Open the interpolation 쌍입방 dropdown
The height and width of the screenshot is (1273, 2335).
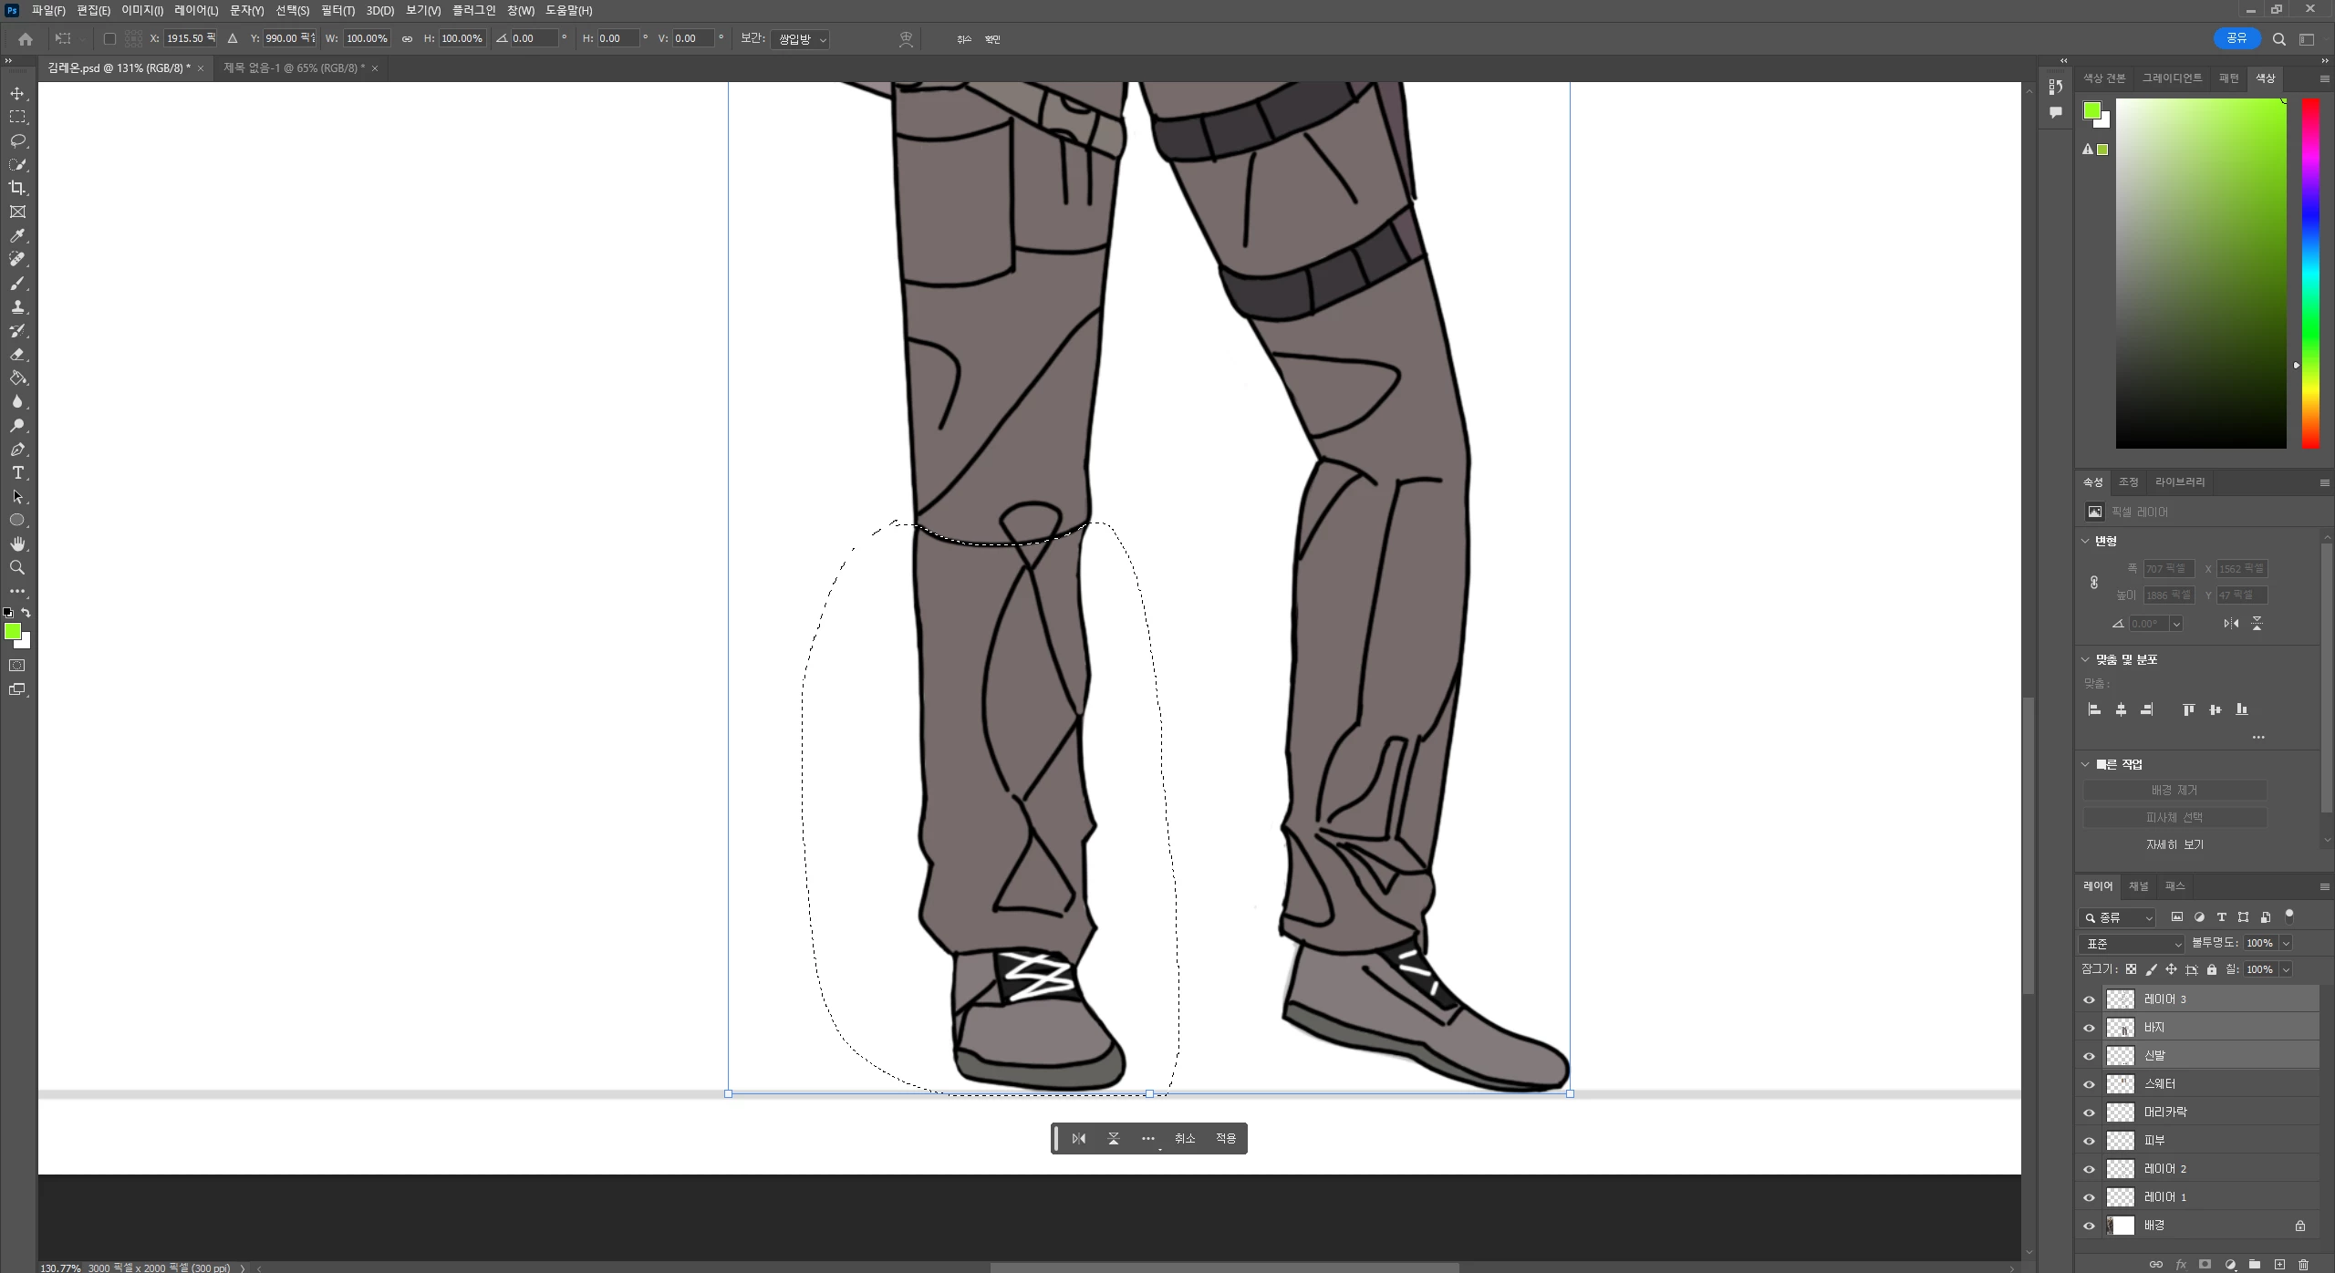point(800,39)
